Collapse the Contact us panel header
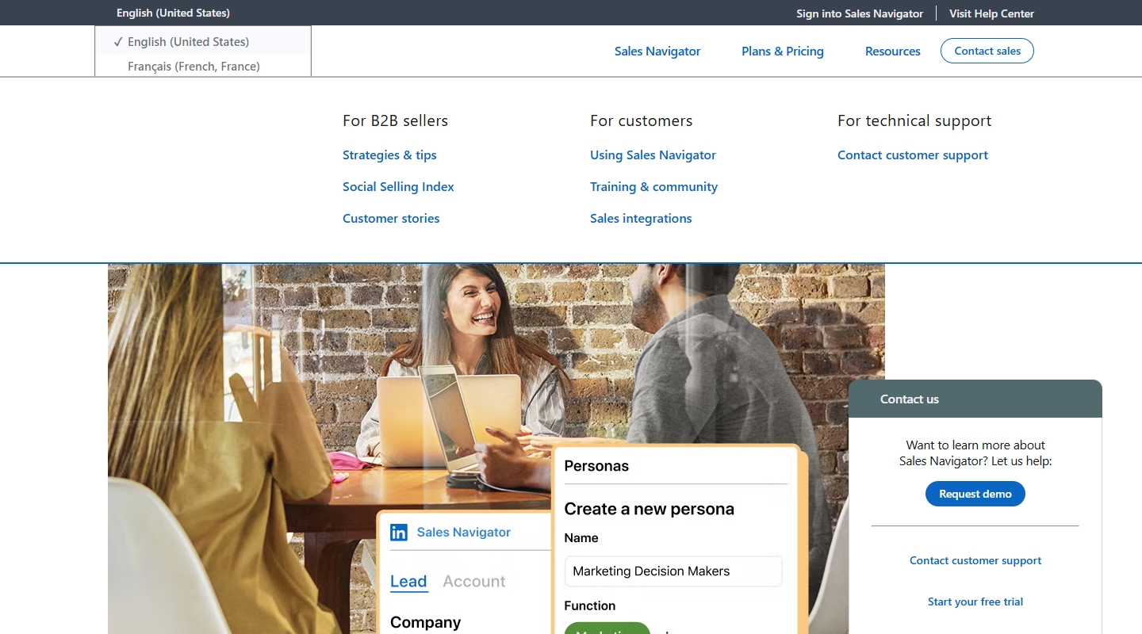1142x634 pixels. pos(975,399)
